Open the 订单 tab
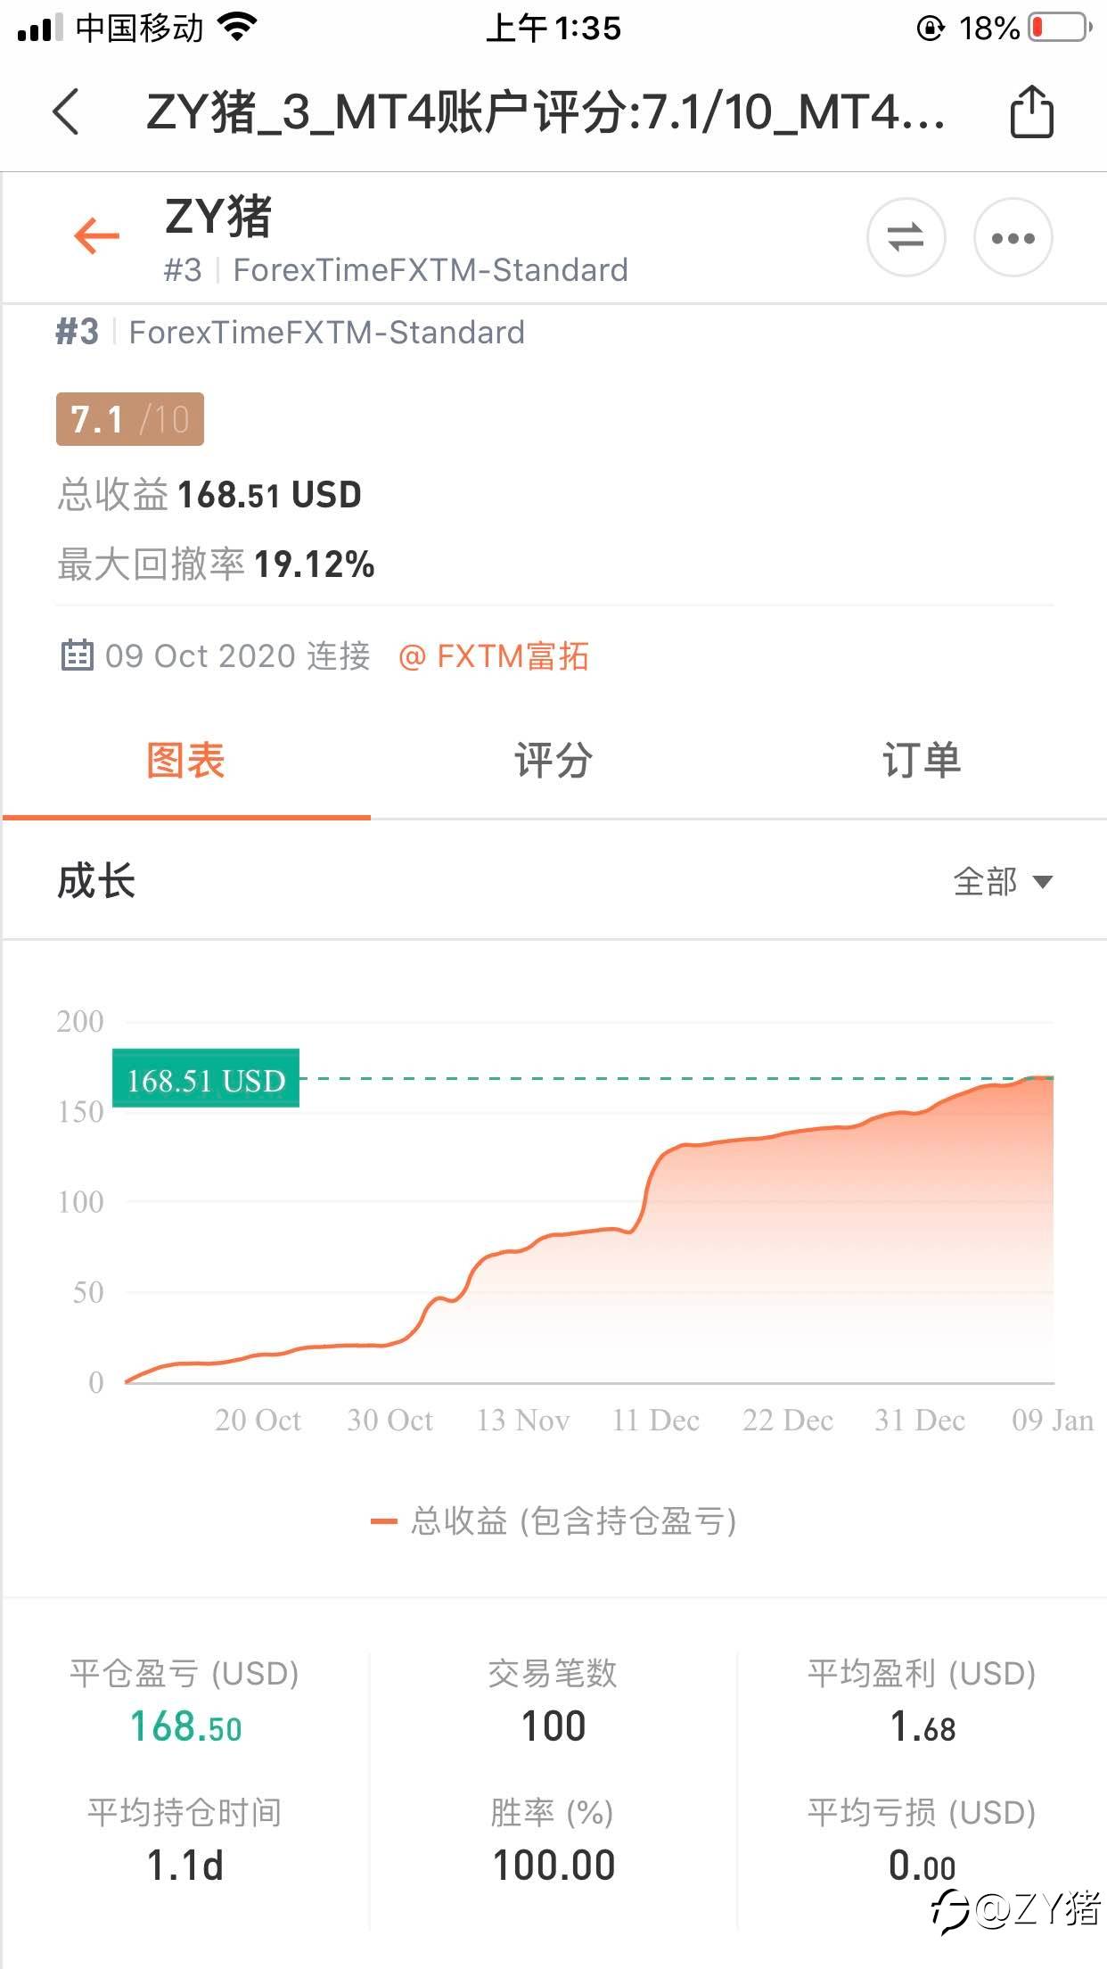Image resolution: width=1107 pixels, height=1969 pixels. (922, 761)
